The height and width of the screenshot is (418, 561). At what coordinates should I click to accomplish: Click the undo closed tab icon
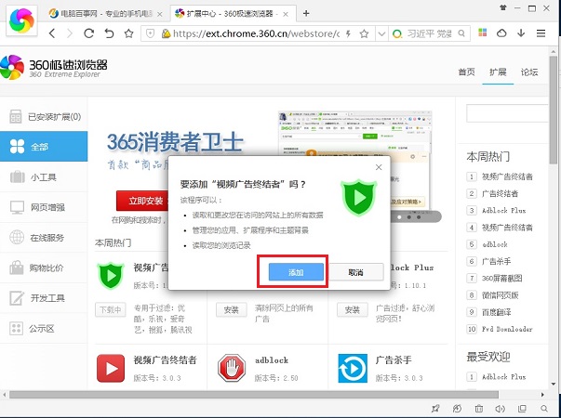pos(109,33)
